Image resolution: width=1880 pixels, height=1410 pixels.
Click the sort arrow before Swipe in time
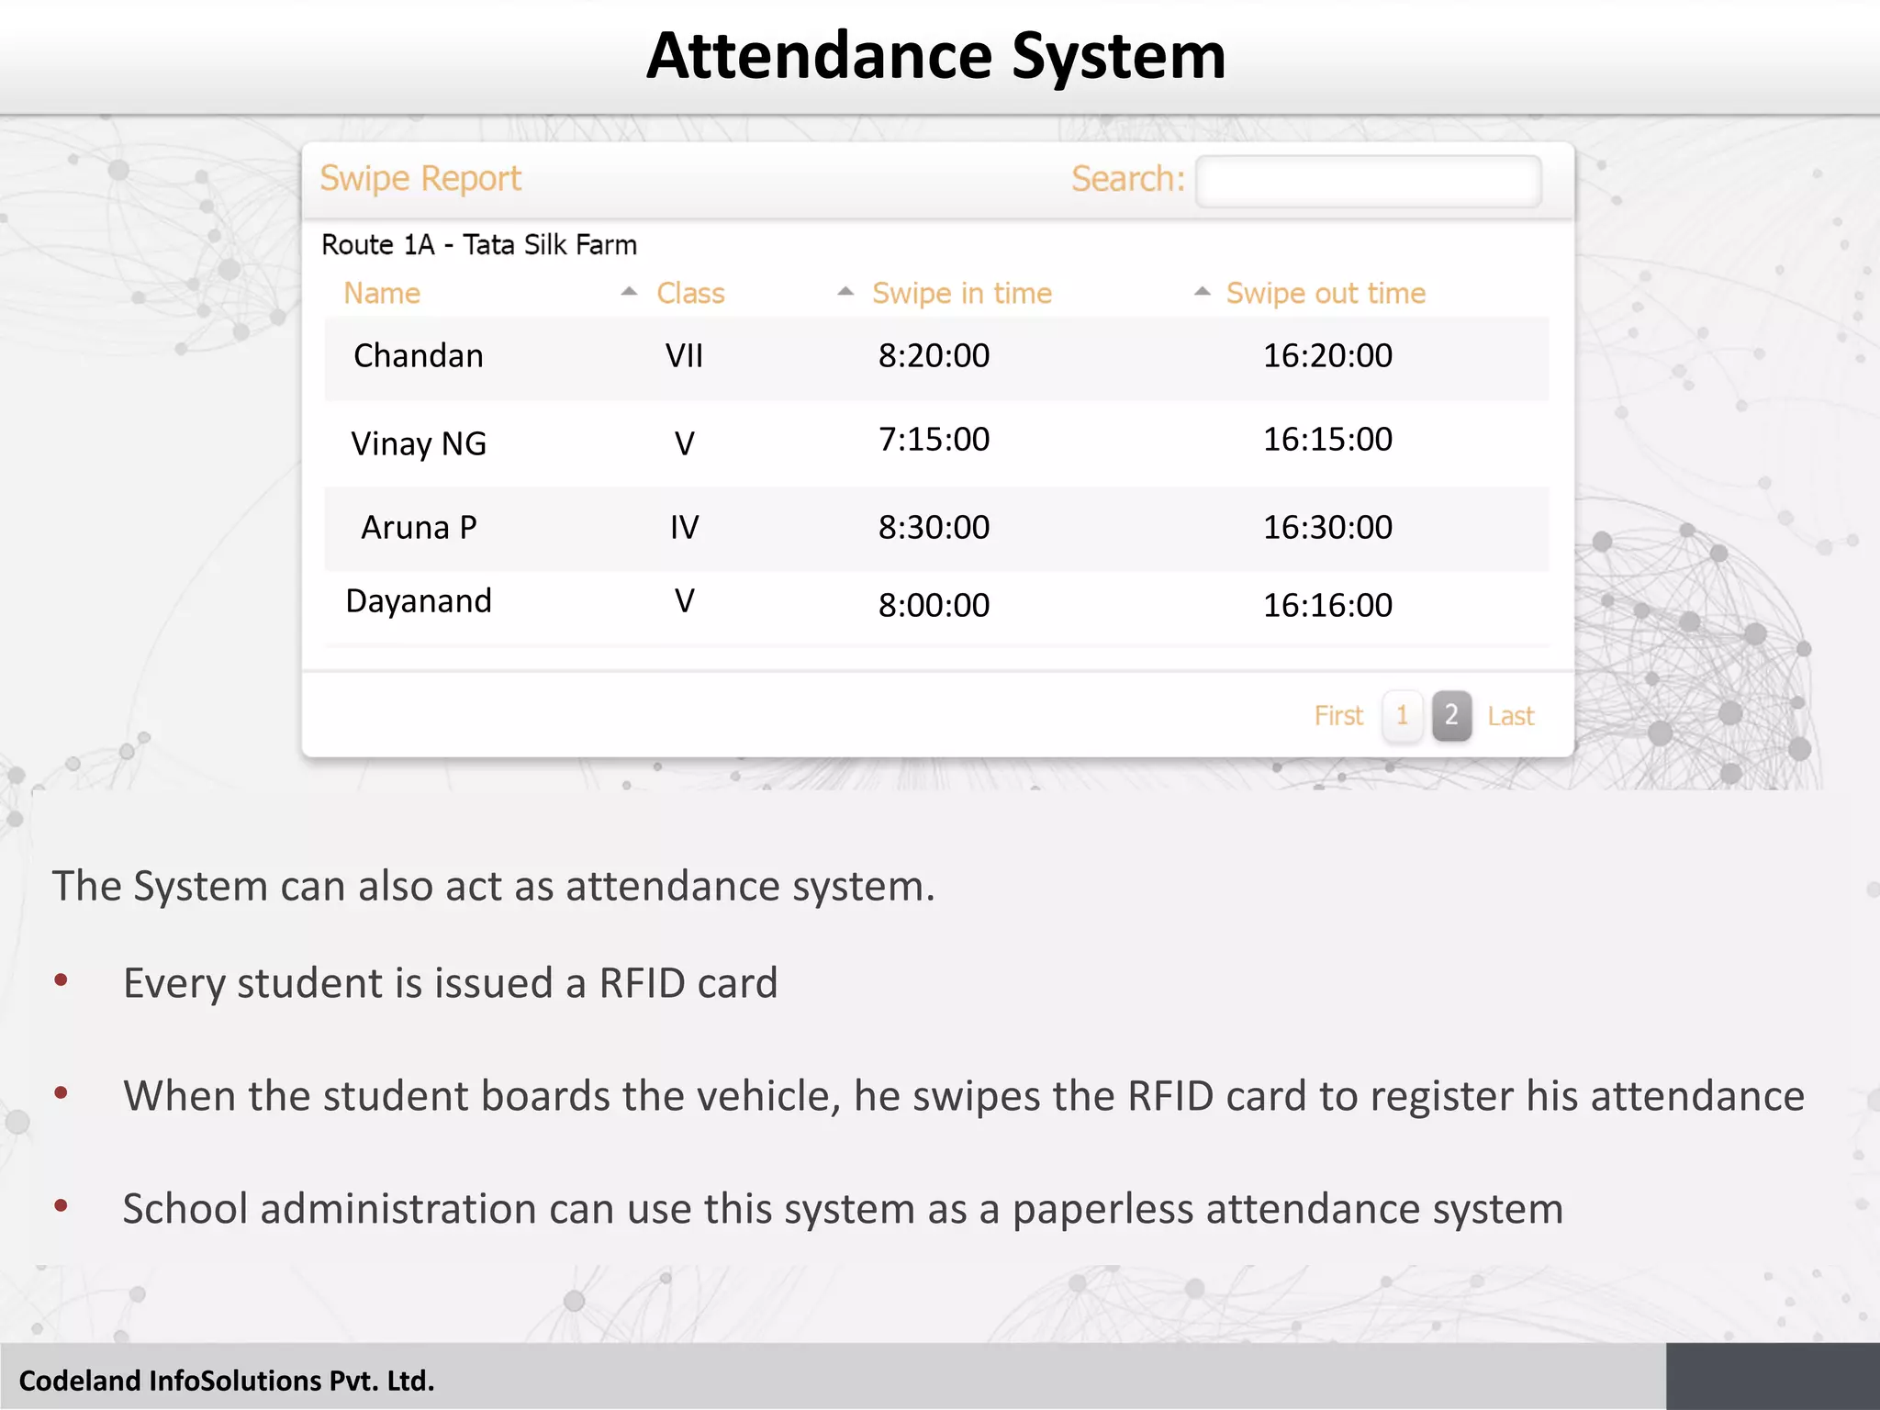tap(845, 292)
